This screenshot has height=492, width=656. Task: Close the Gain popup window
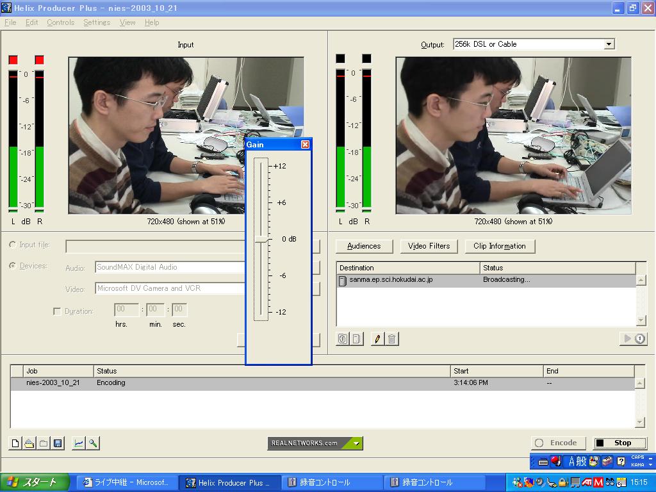tap(306, 144)
